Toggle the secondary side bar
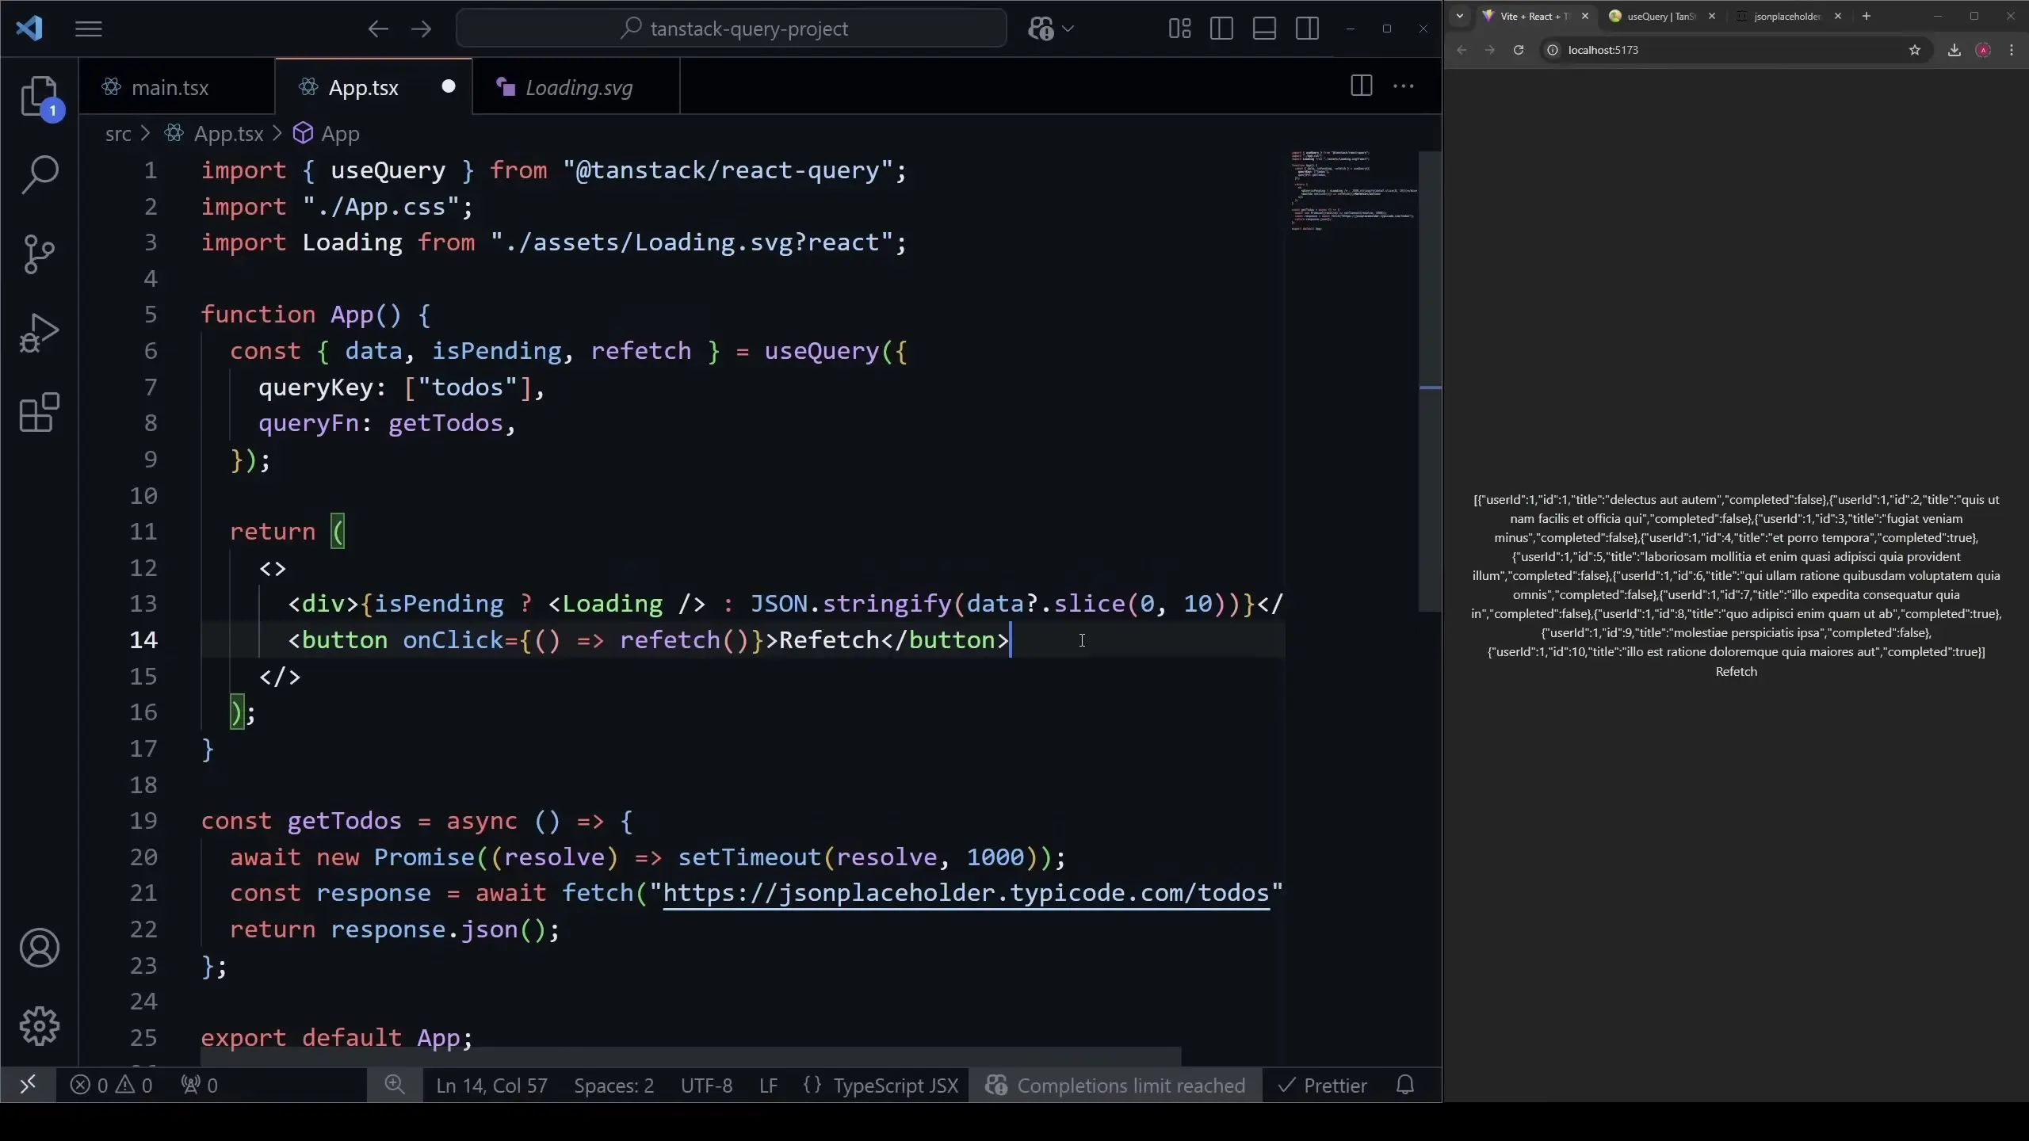Image resolution: width=2029 pixels, height=1141 pixels. 1307,29
